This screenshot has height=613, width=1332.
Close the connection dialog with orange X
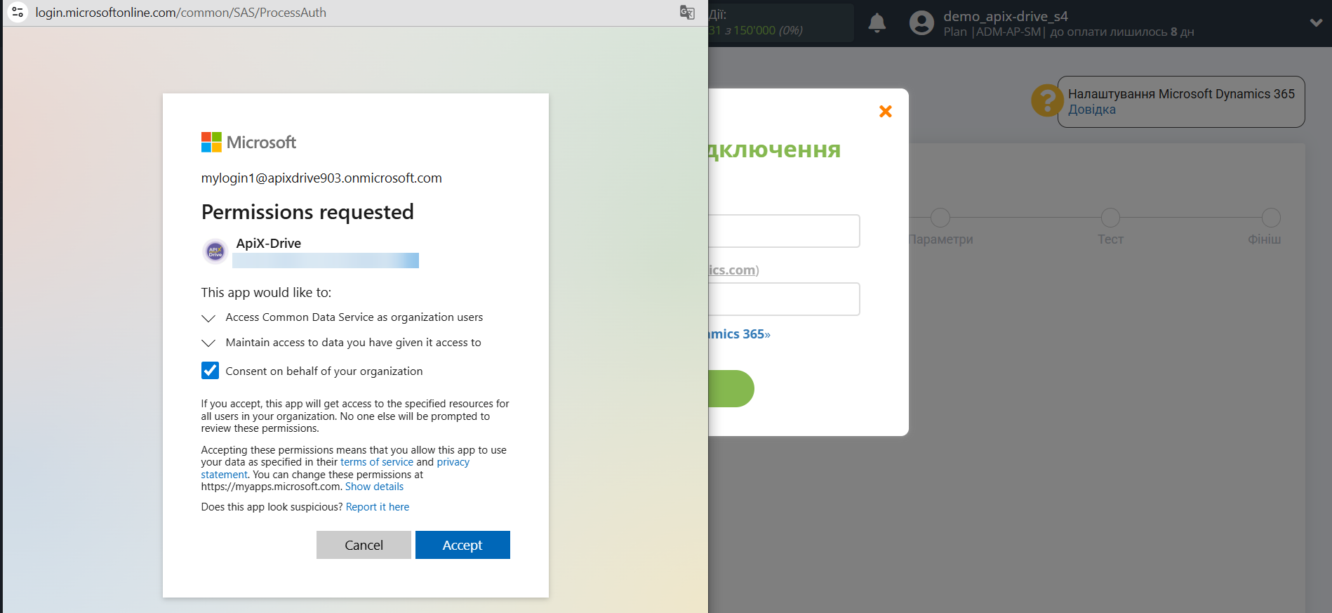(x=886, y=111)
